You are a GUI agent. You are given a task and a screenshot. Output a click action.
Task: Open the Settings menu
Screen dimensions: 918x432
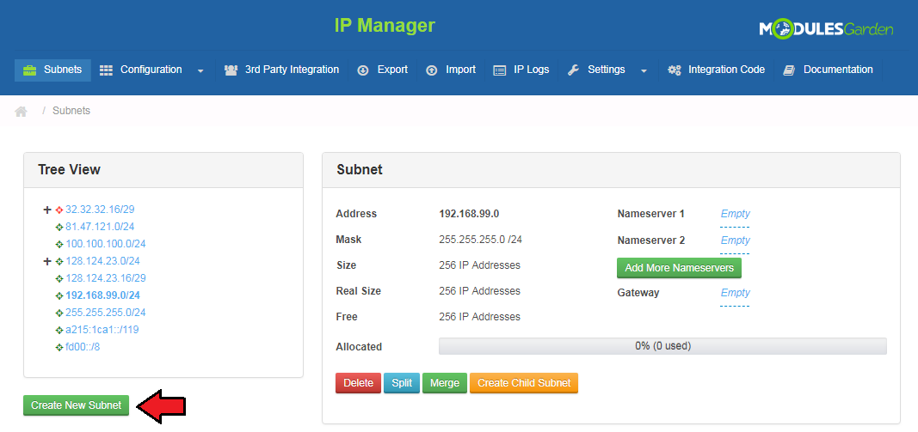(608, 70)
